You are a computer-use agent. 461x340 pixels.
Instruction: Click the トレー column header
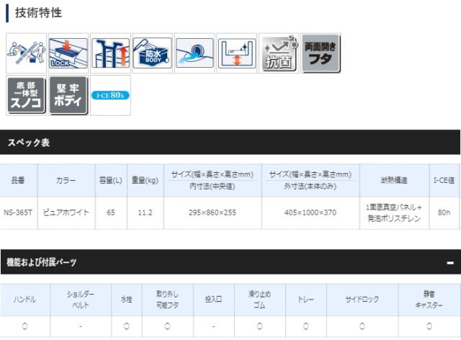pyautogui.click(x=306, y=300)
